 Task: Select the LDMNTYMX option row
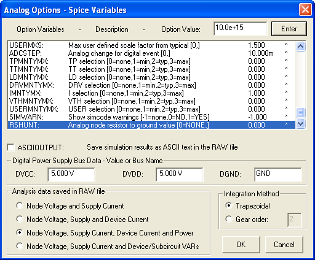click(151, 77)
